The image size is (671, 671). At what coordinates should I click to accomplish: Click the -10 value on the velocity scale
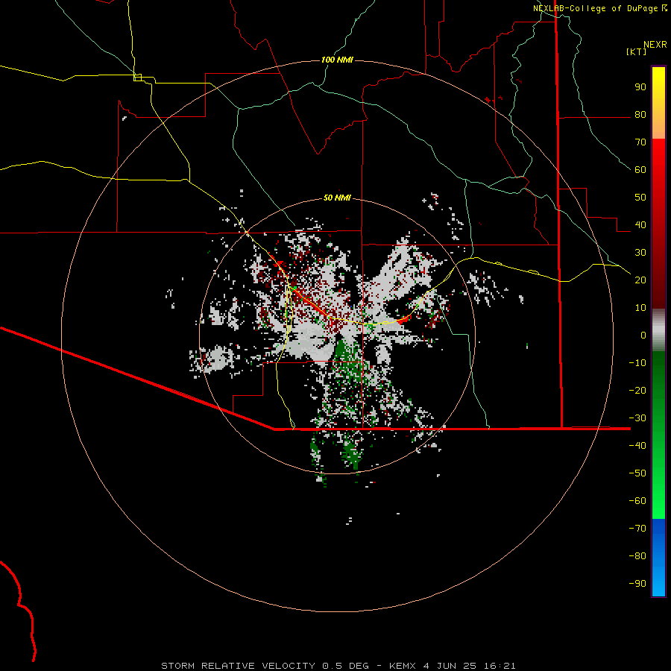(637, 363)
